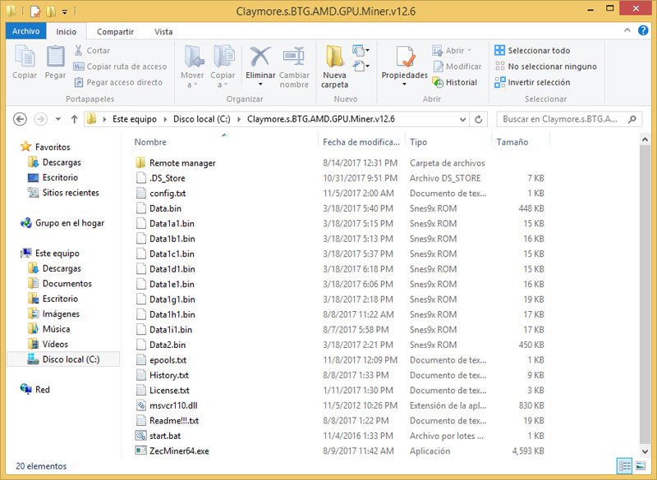Screen dimensions: 657x480
Task: Select the start.bat file icon
Action: coord(140,435)
